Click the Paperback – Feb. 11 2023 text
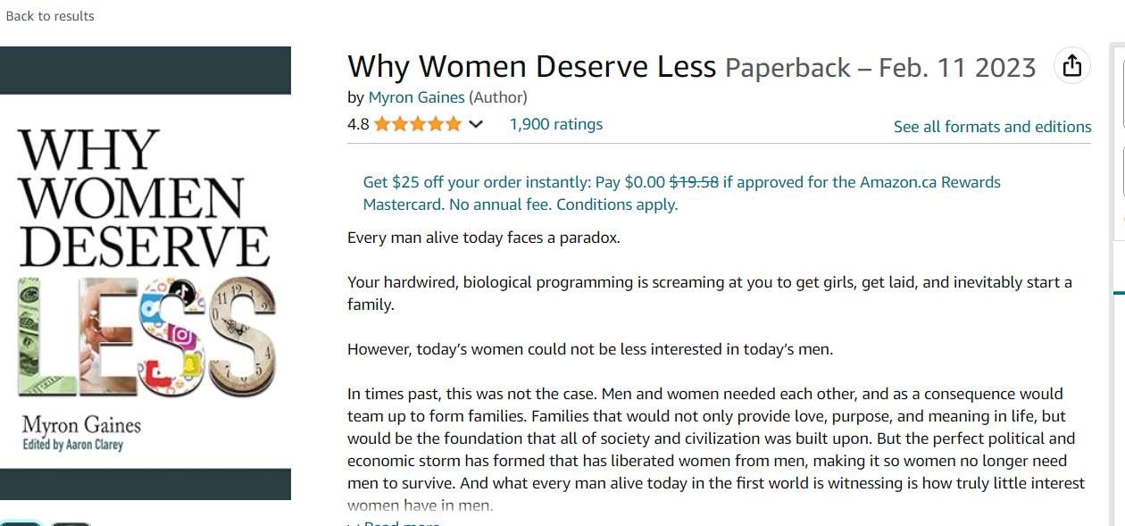 click(x=879, y=68)
